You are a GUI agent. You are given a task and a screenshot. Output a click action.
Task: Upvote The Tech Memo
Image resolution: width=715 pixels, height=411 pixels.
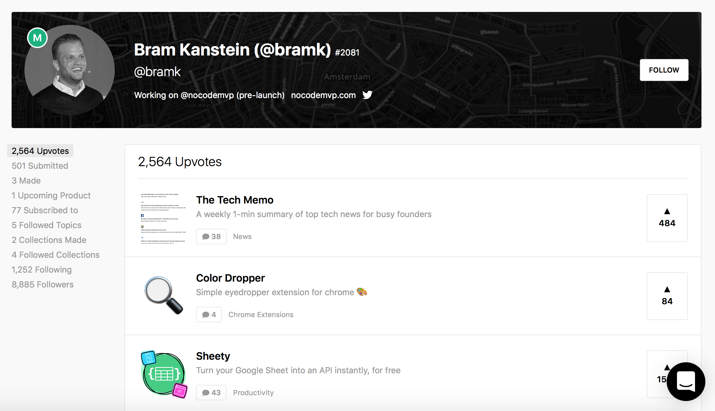[667, 218]
